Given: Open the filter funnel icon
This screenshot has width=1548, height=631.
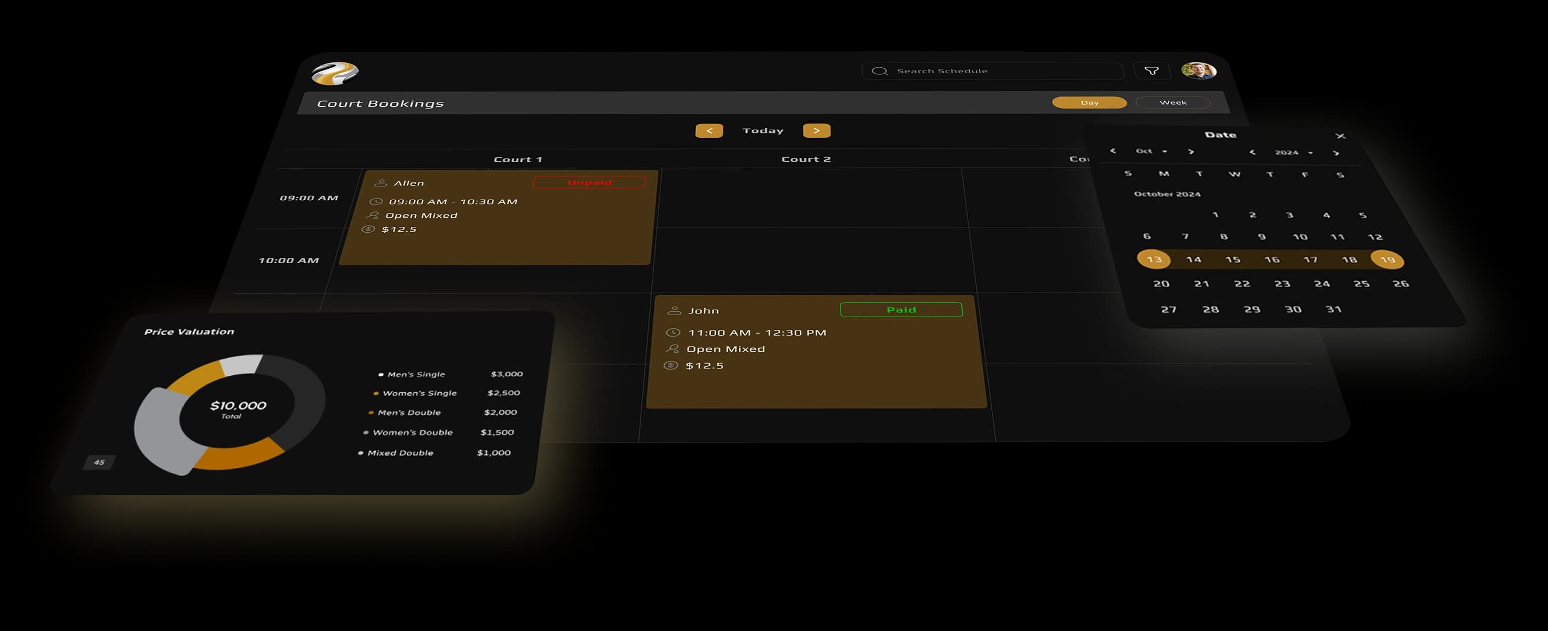Looking at the screenshot, I should 1151,71.
